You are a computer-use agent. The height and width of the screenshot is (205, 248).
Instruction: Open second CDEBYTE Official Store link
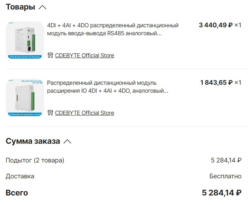84,113
